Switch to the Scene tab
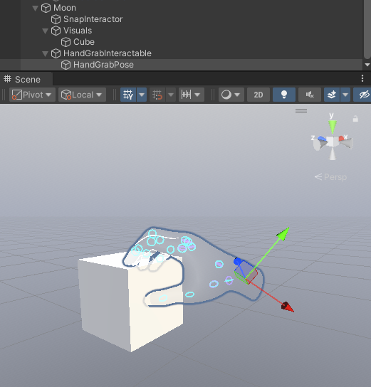Viewport: 371px width, 387px height. tap(26, 79)
